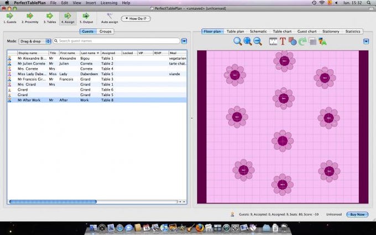Switch to the Groups toggle
The height and width of the screenshot is (235, 376).
(106, 32)
